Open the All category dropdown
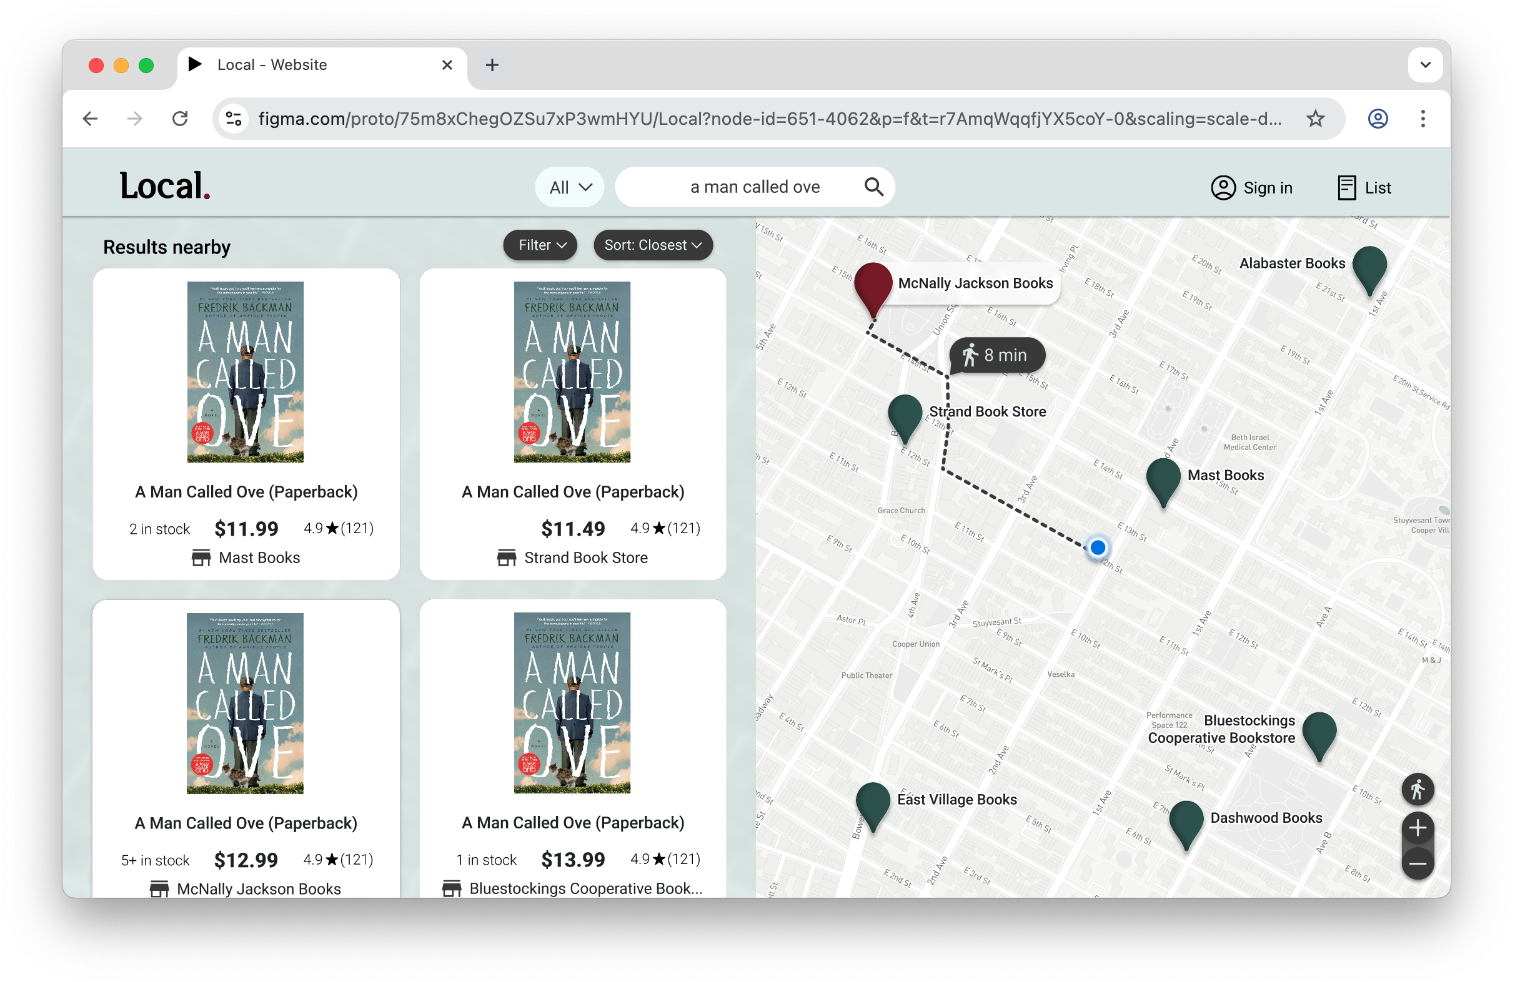 [570, 187]
